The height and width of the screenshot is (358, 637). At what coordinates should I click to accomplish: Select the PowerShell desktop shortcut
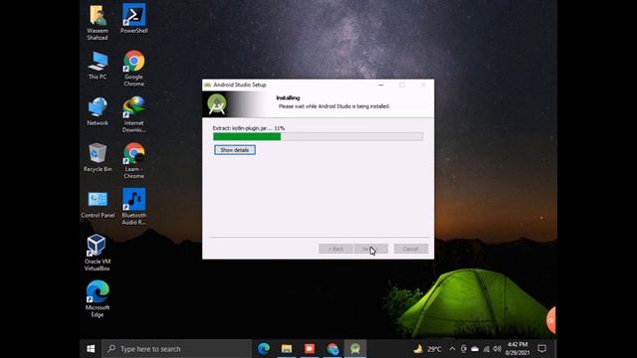click(134, 19)
